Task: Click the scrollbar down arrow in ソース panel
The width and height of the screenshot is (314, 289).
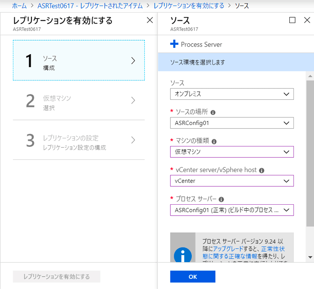Action: [310, 257]
